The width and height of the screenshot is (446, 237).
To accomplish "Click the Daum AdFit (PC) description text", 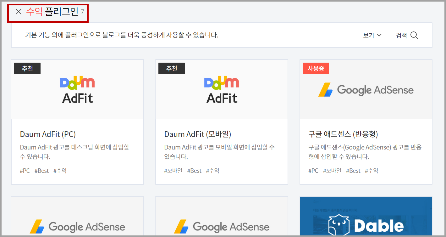I will (74, 152).
